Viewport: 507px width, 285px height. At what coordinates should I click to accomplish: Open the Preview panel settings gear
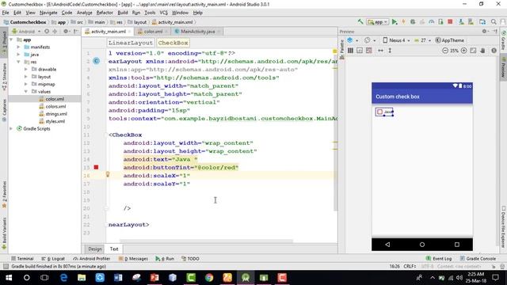point(485,32)
